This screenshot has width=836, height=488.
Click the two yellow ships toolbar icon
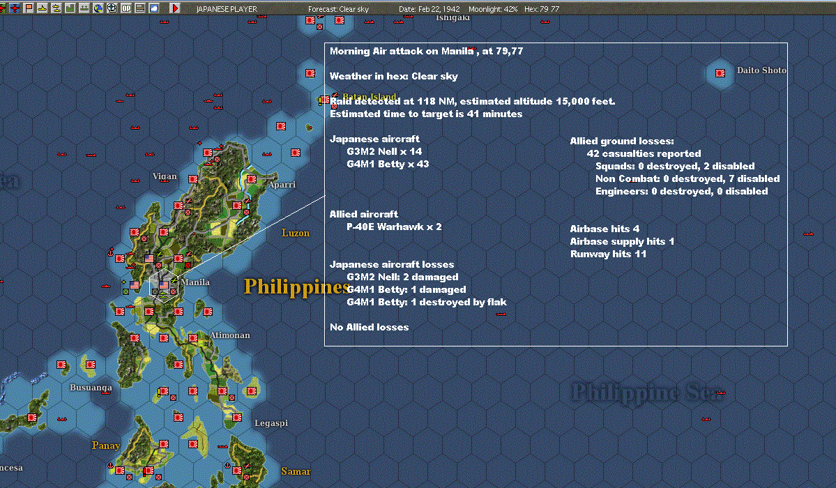tap(56, 8)
